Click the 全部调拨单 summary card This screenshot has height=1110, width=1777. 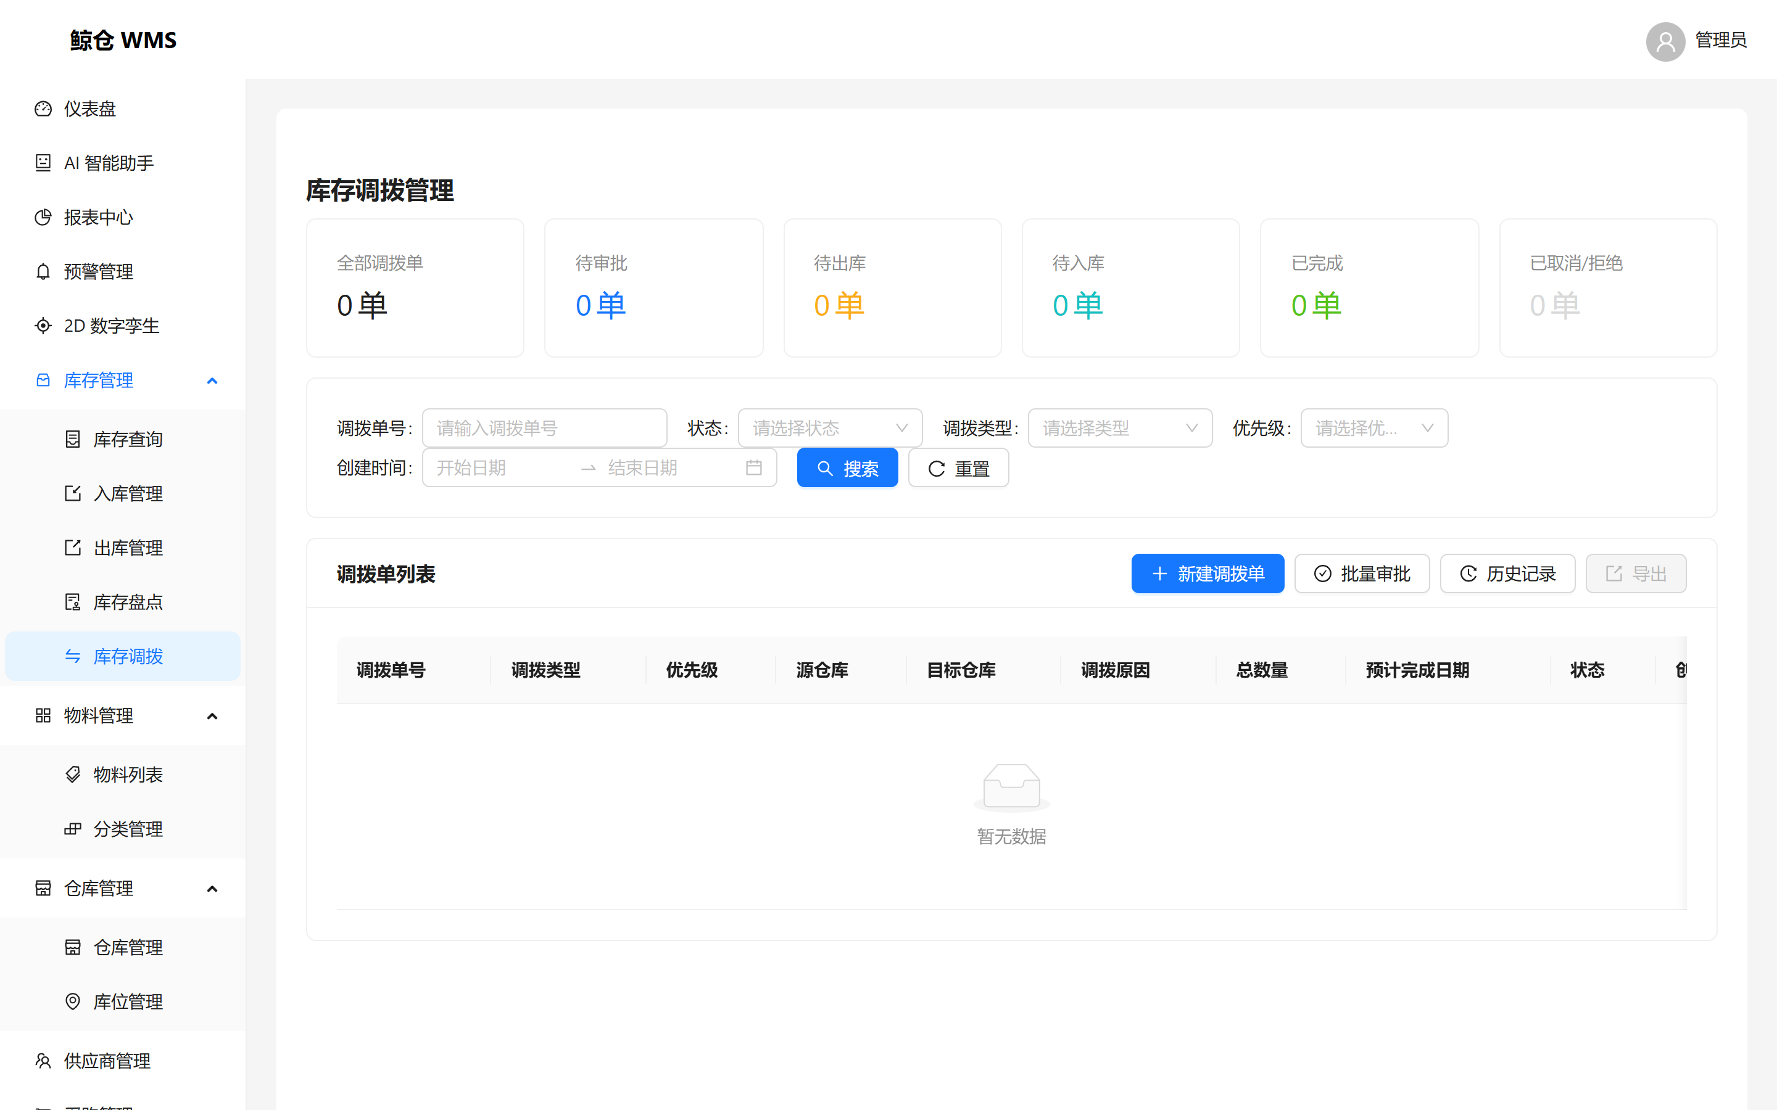(415, 288)
